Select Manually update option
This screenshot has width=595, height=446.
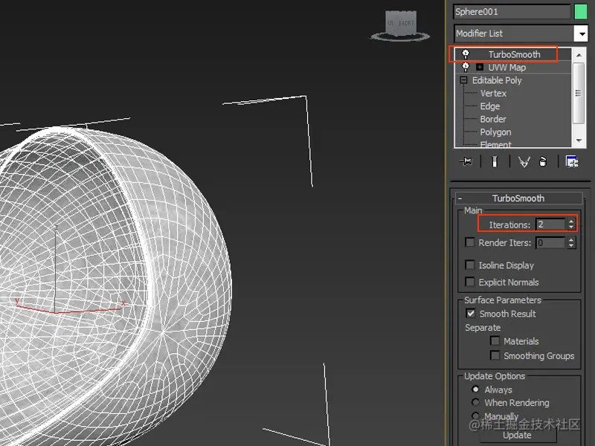coord(475,416)
